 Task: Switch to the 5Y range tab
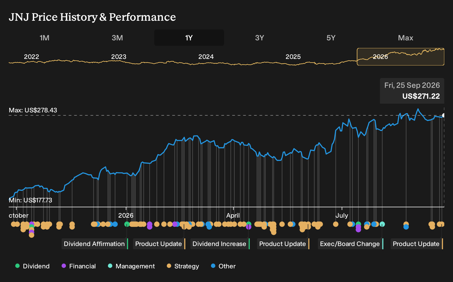(x=331, y=38)
